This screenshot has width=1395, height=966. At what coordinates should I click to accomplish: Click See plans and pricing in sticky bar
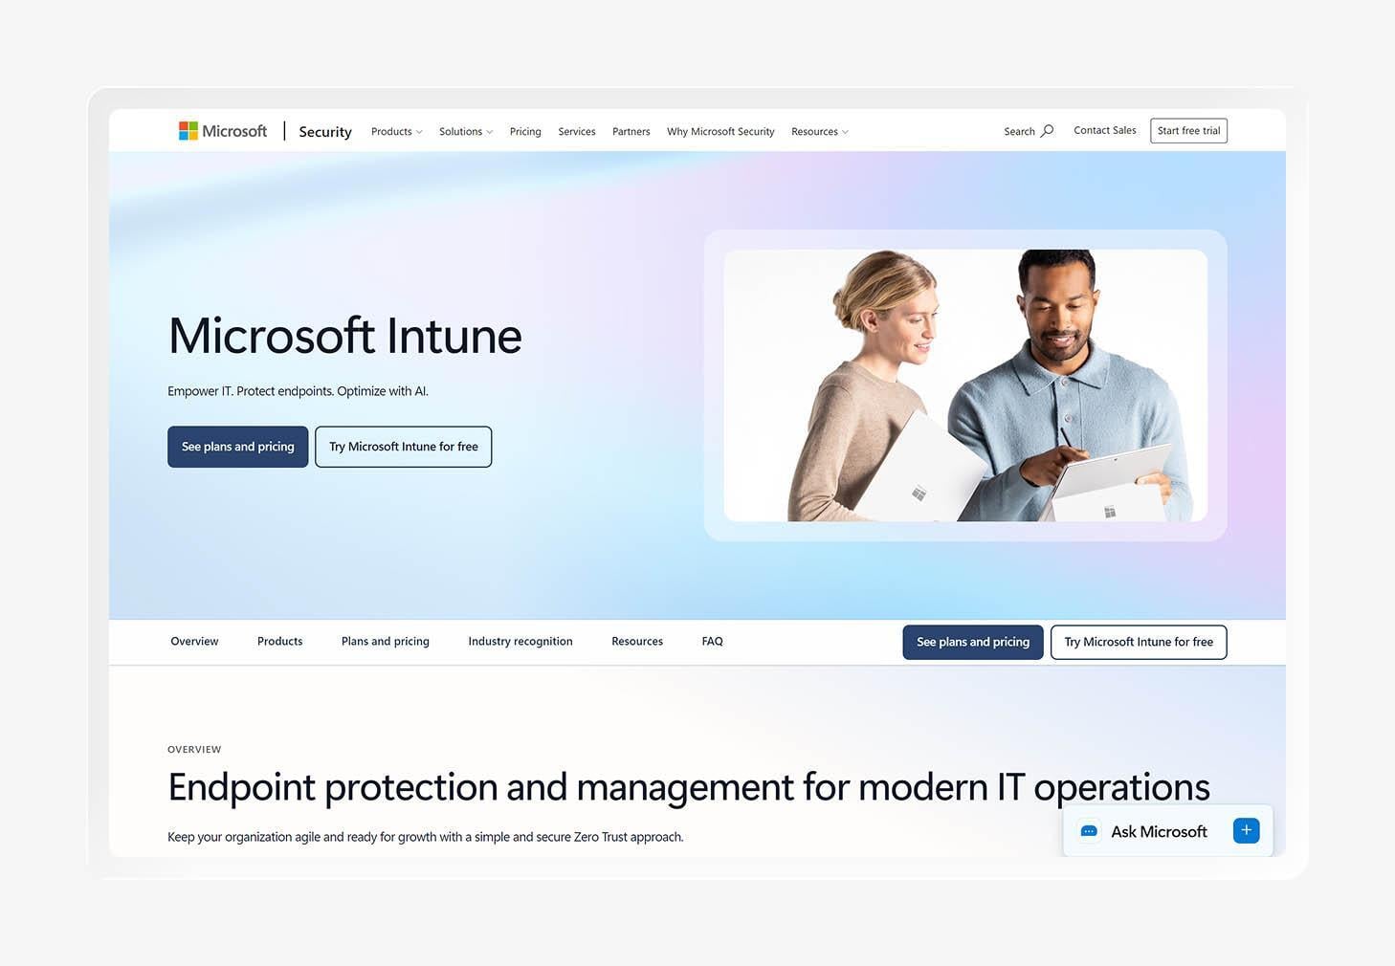[x=973, y=642]
